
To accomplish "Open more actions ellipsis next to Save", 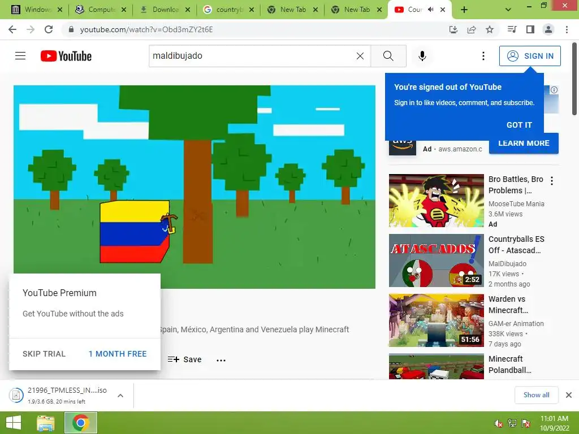I will click(221, 360).
